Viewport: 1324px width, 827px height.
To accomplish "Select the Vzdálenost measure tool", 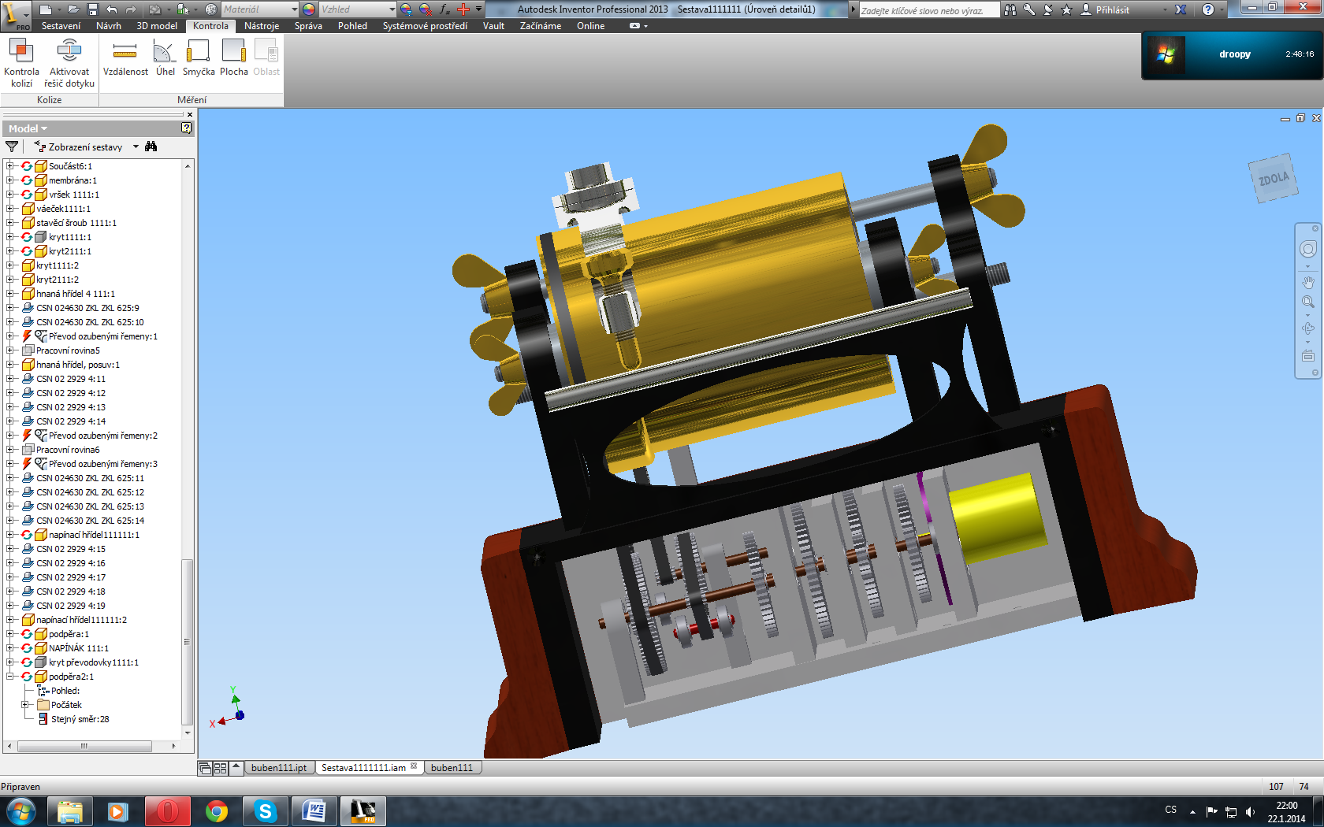I will pos(125,59).
